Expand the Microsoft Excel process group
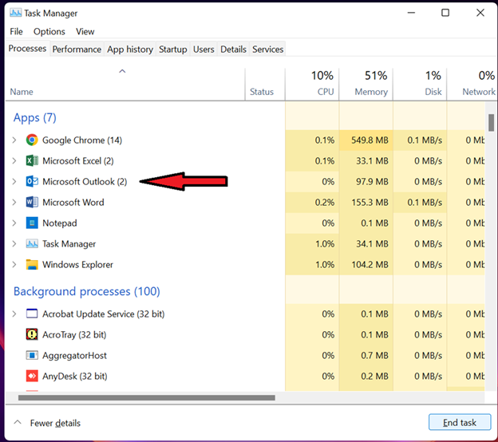 coord(14,160)
